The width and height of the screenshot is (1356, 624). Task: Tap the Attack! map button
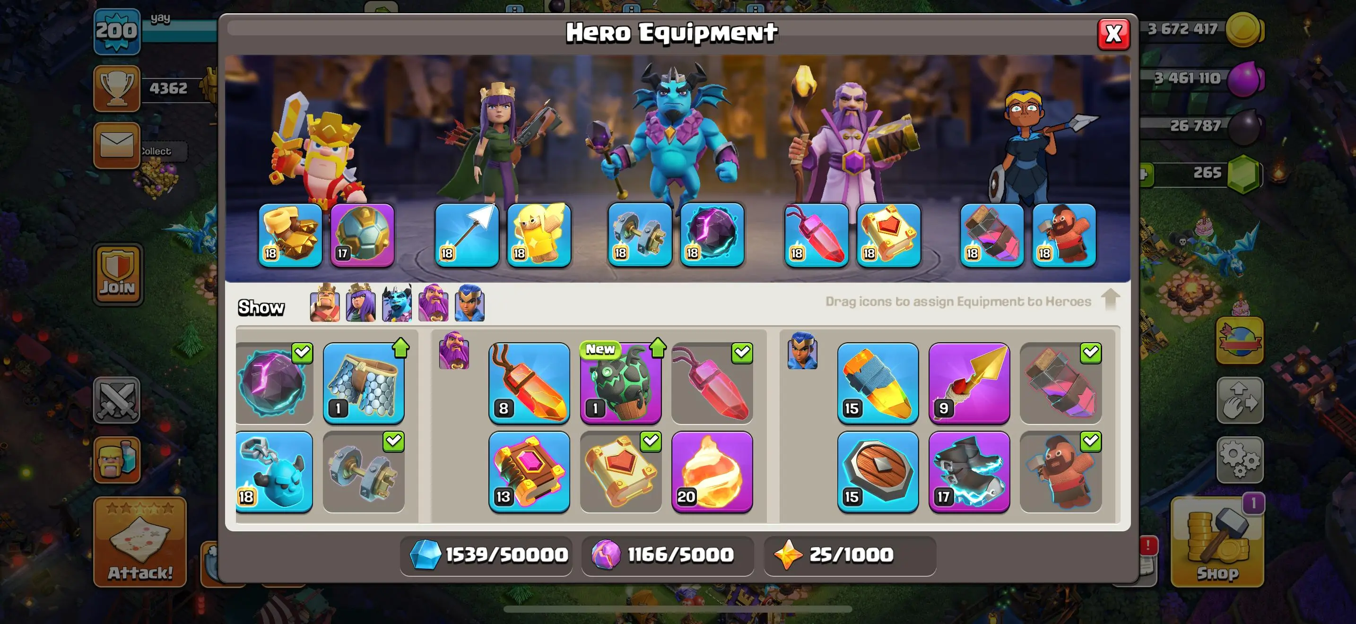140,542
